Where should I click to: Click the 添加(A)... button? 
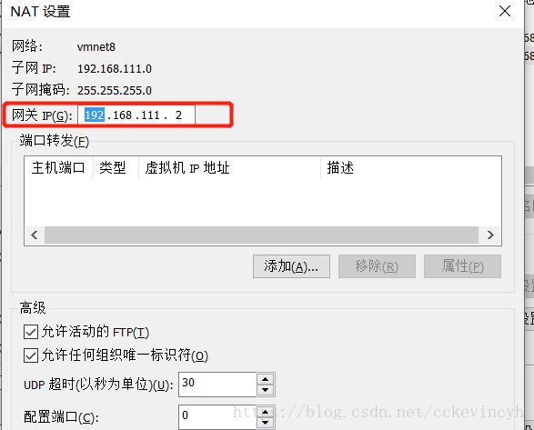point(291,266)
